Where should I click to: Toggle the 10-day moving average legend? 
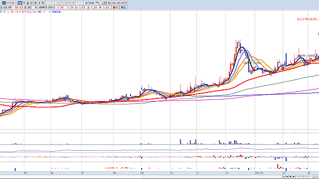click(4, 12)
